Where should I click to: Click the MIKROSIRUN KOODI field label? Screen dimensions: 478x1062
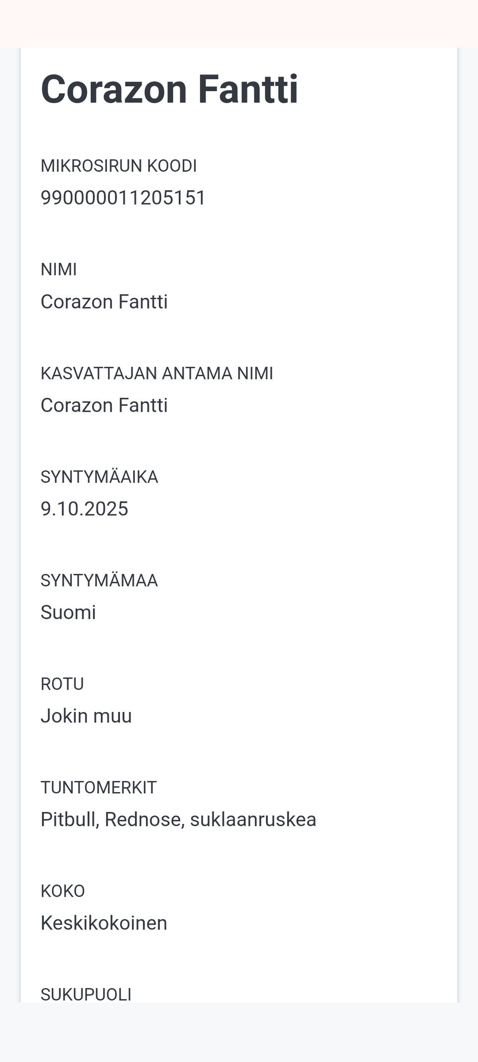(119, 166)
